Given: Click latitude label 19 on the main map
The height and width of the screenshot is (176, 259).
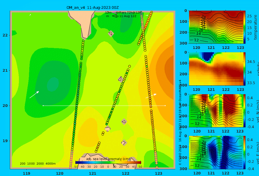Looking at the screenshot, I should 5,141.
